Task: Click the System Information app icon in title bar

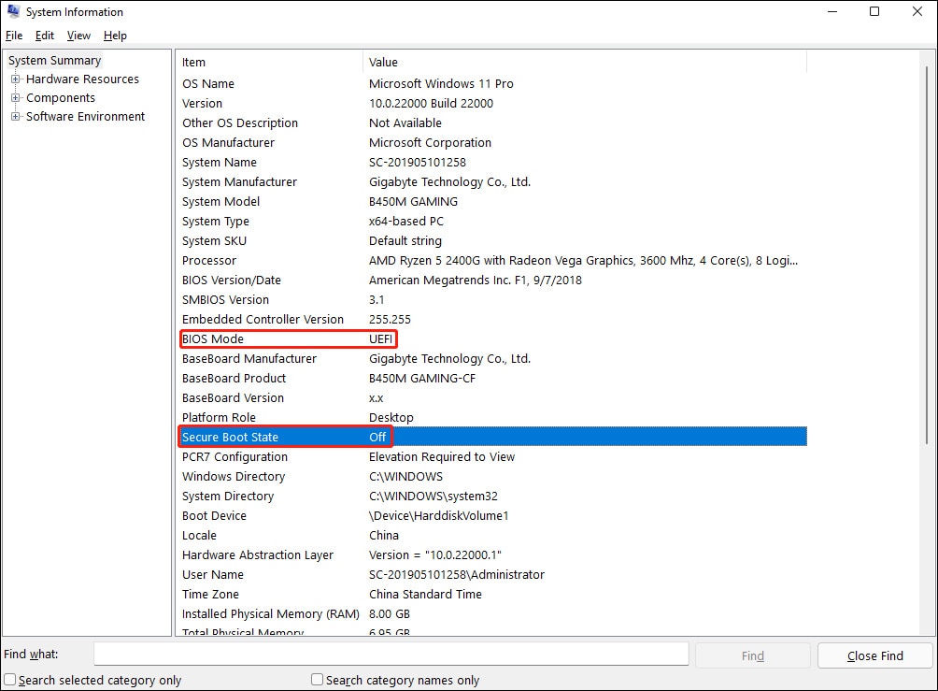Action: pos(13,11)
